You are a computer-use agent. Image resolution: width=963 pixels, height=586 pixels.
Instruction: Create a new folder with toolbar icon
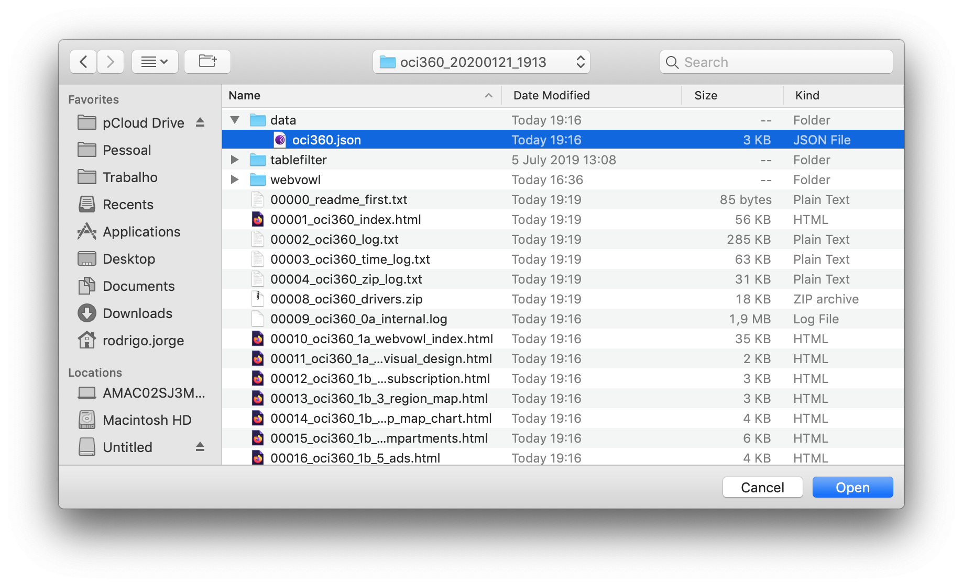(x=207, y=62)
